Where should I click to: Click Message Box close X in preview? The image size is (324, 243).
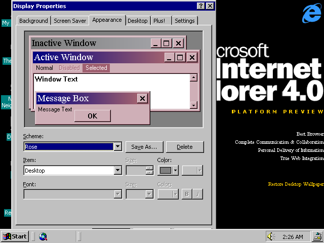pyautogui.click(x=142, y=98)
